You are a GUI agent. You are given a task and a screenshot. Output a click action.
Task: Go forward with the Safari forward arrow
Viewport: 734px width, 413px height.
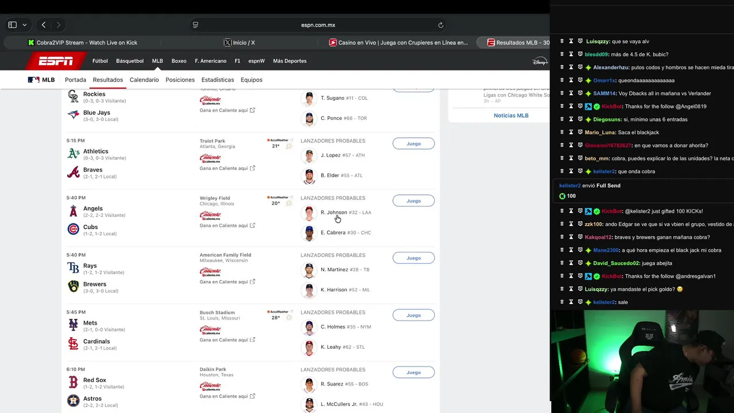pyautogui.click(x=58, y=25)
